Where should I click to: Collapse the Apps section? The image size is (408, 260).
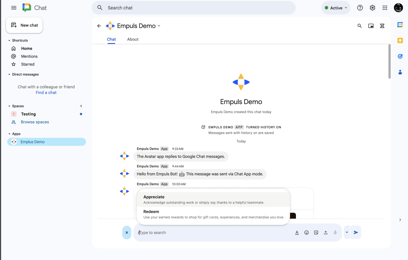(9, 134)
